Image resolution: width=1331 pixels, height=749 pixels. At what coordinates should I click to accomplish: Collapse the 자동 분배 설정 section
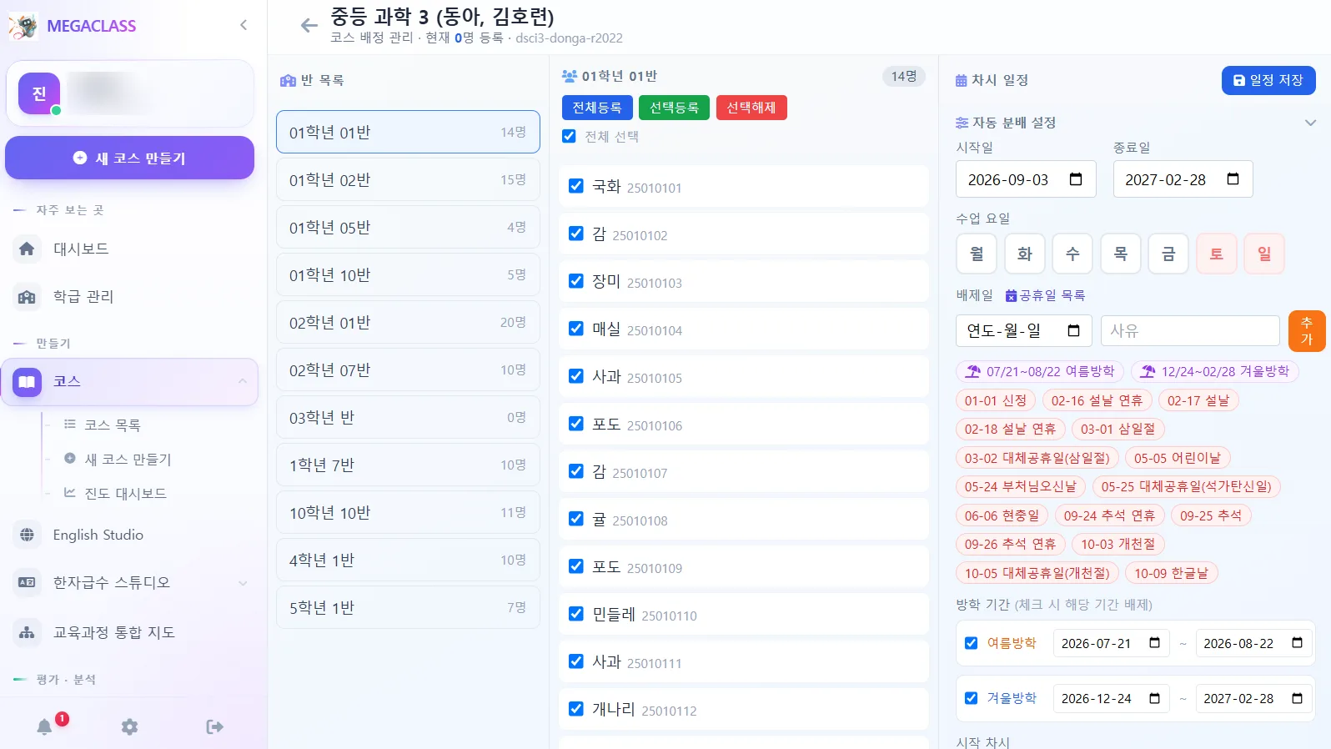coord(1310,123)
